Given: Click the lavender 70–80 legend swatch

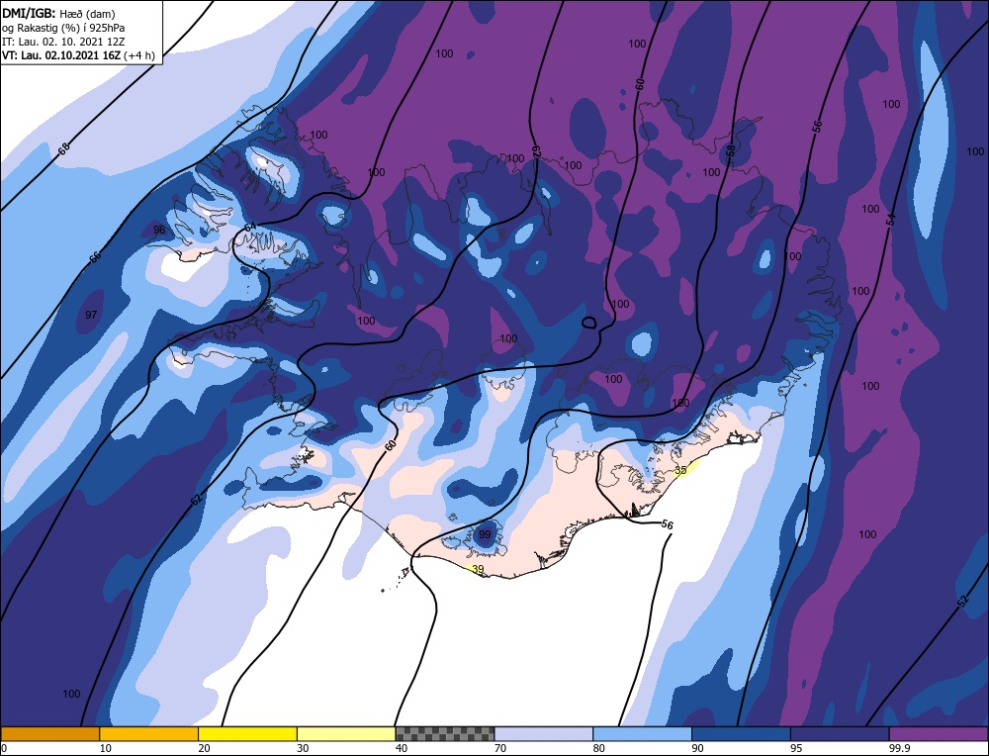Looking at the screenshot, I should click(x=544, y=733).
